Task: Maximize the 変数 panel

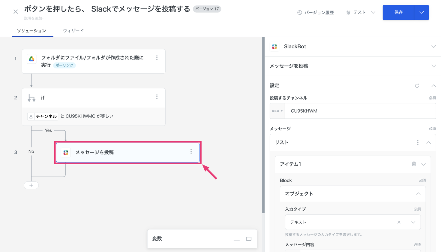Action: coord(248,239)
